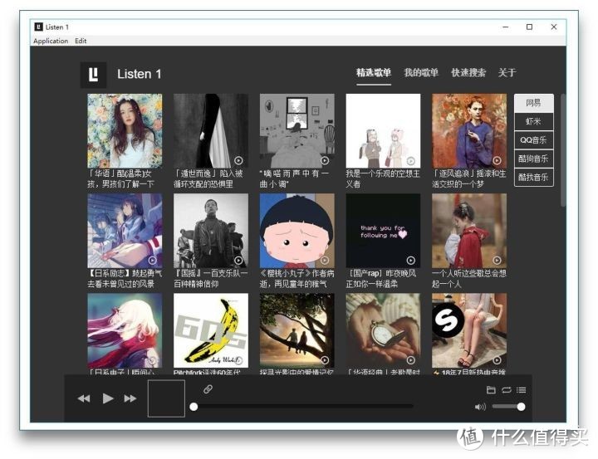Select 网易 music source

[x=533, y=103]
